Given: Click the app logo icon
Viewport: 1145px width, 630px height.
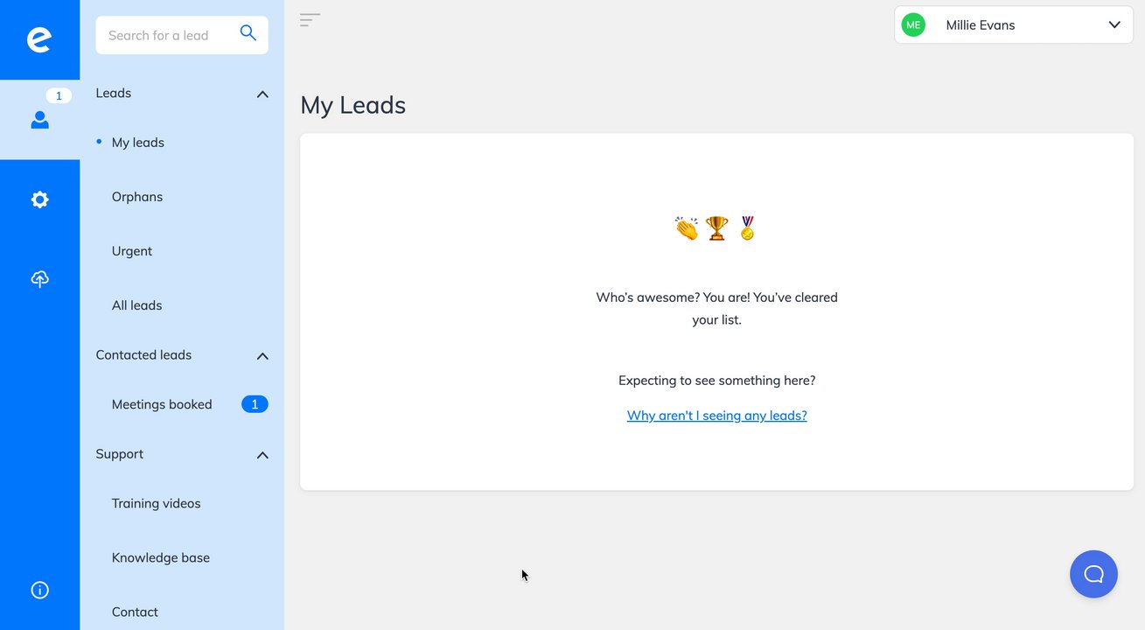Looking at the screenshot, I should click(x=39, y=39).
